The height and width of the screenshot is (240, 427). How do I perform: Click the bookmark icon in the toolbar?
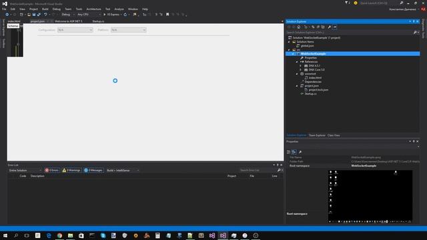pos(167,15)
